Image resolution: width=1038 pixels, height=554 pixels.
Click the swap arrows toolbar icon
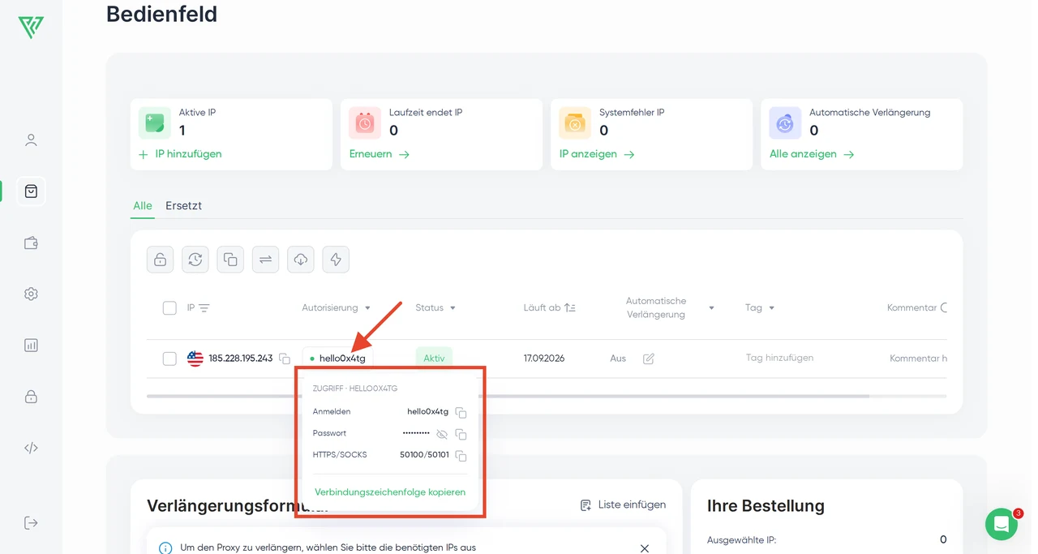pos(265,260)
